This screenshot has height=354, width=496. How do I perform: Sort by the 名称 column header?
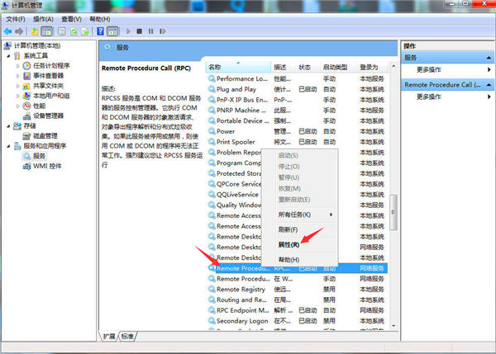point(238,68)
